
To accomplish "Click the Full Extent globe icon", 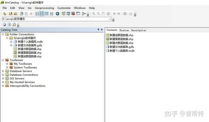I will click(108, 14).
